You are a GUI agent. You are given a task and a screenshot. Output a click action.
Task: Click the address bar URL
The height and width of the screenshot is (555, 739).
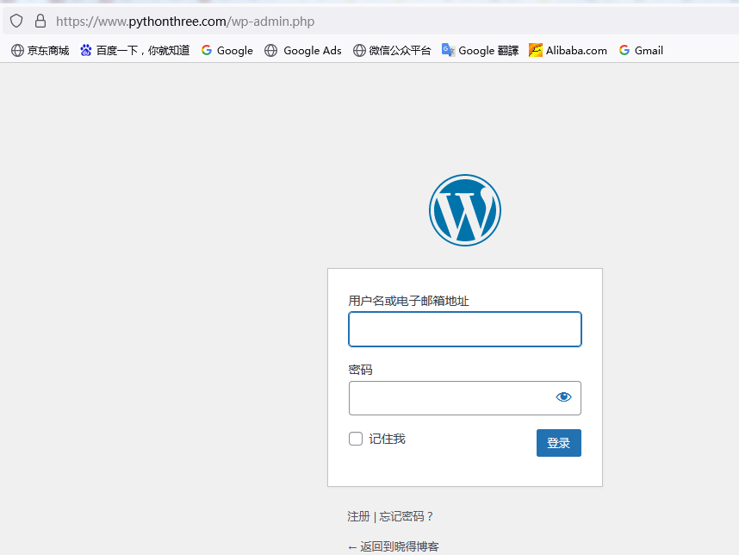[185, 22]
